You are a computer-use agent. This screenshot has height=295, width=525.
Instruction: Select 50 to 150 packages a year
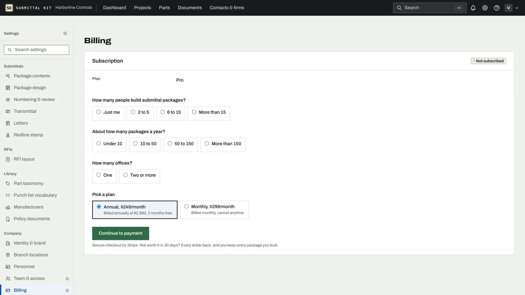coord(180,145)
